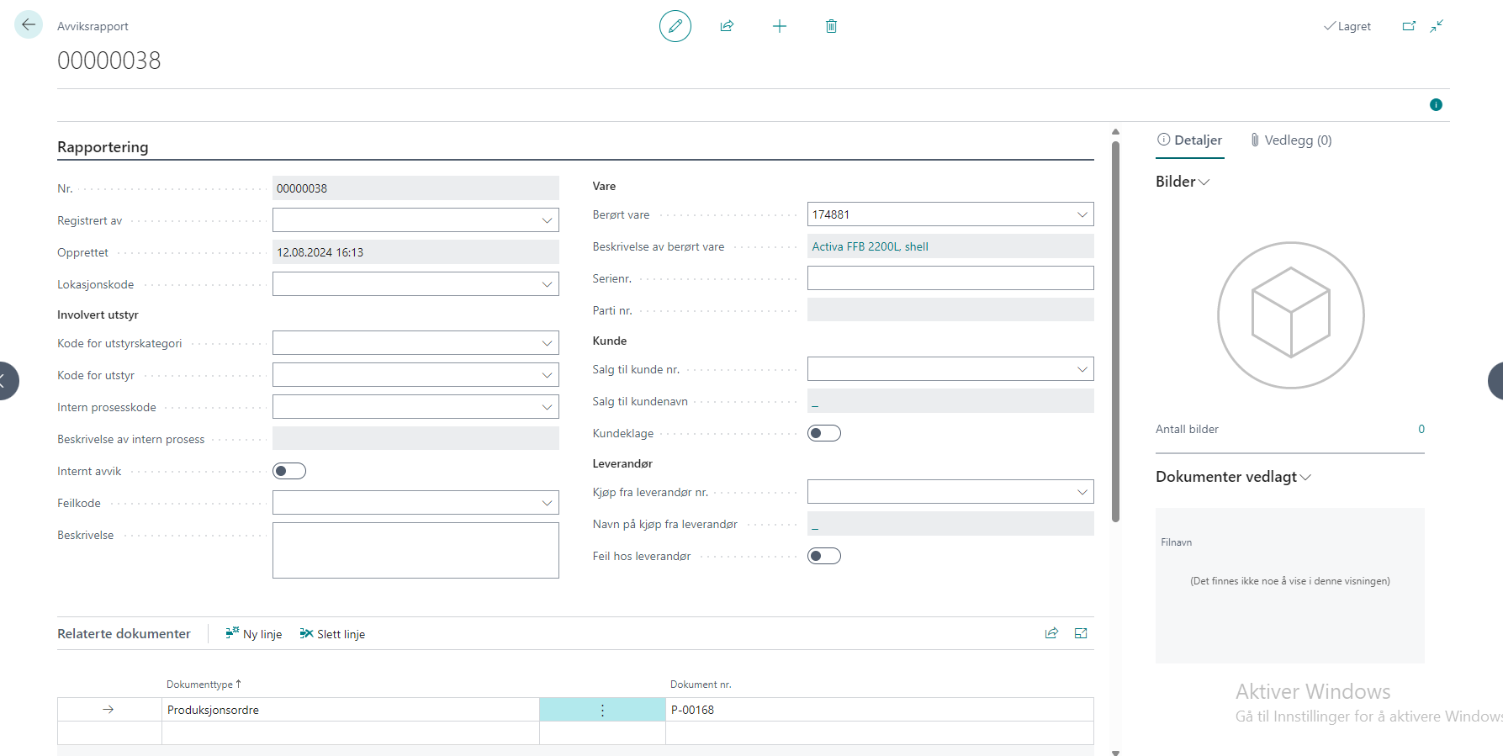This screenshot has height=756, width=1503.
Task: Open the Feilkode dropdown
Action: click(547, 503)
